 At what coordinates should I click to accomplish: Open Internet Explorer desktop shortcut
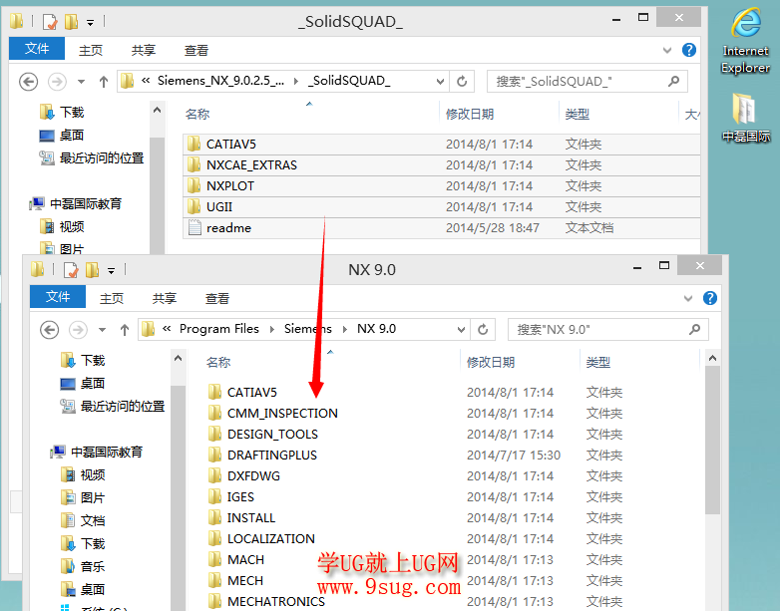(x=745, y=41)
